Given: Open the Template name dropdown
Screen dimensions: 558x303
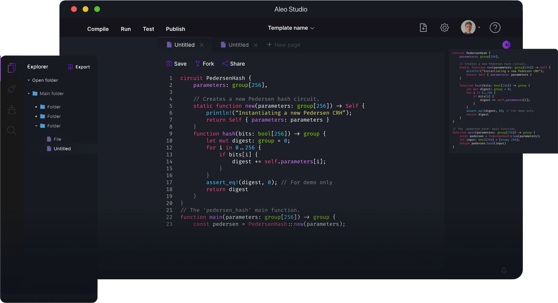Looking at the screenshot, I should 291,28.
